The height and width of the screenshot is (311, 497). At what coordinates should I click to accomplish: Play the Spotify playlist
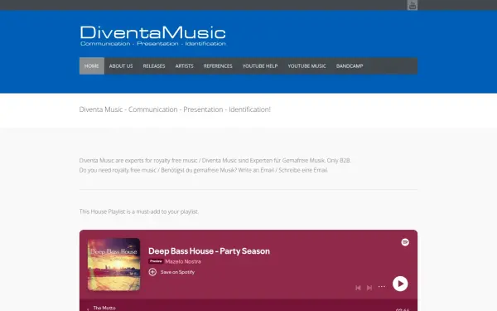pyautogui.click(x=400, y=284)
